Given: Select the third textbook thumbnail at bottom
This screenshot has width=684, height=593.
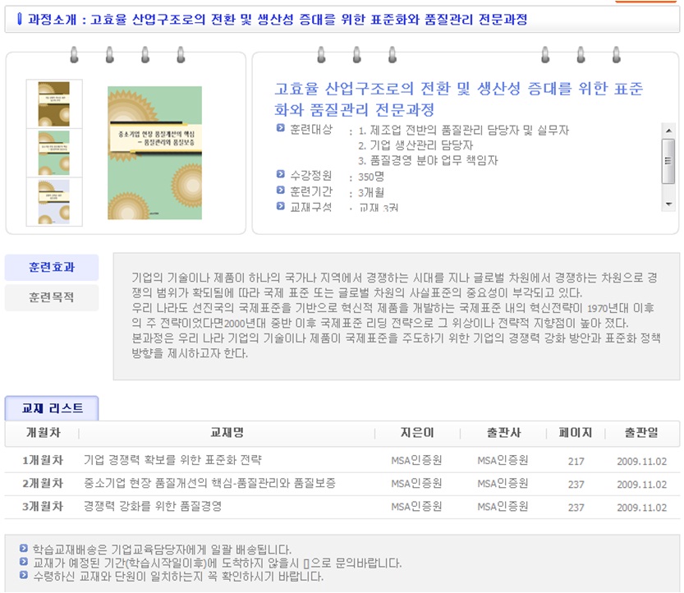Looking at the screenshot, I should [48, 200].
